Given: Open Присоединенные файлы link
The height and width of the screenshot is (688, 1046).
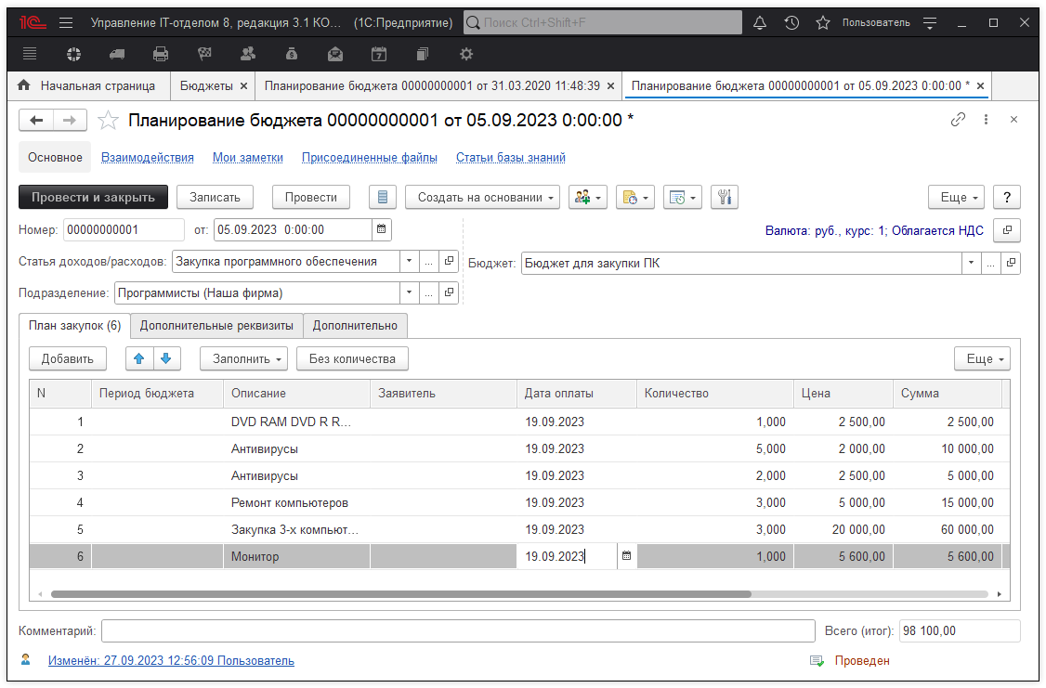Looking at the screenshot, I should point(369,158).
